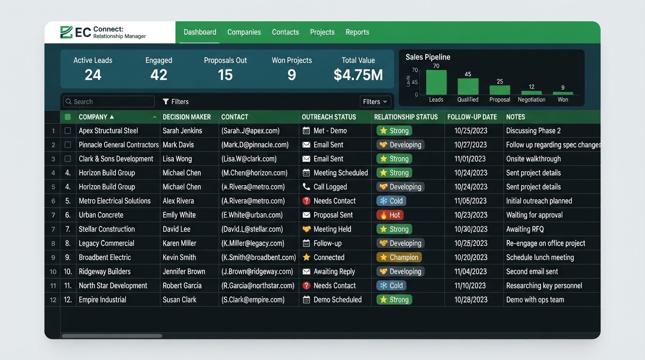The width and height of the screenshot is (645, 360).
Task: Click the Sarah.J@apex.com contact email
Action: [x=250, y=131]
